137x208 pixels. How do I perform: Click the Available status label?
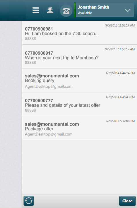tap(85, 13)
